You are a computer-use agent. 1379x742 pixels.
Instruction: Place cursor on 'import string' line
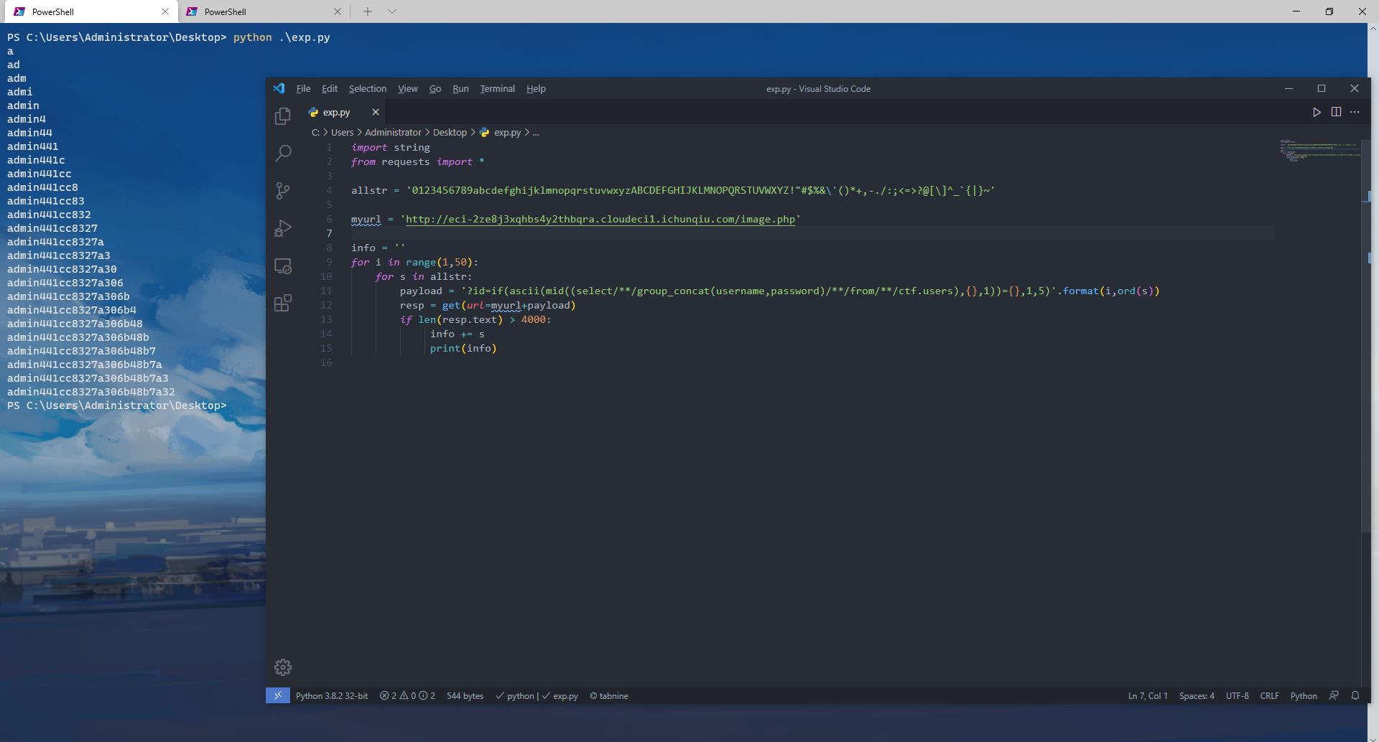point(391,147)
